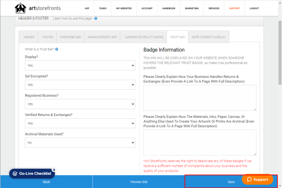Switch to the Header tab
The width and height of the screenshot is (282, 188).
point(29,37)
